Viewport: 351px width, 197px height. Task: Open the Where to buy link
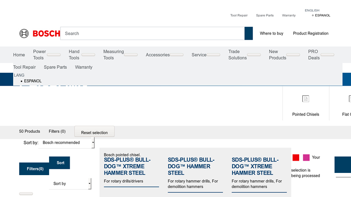(271, 33)
